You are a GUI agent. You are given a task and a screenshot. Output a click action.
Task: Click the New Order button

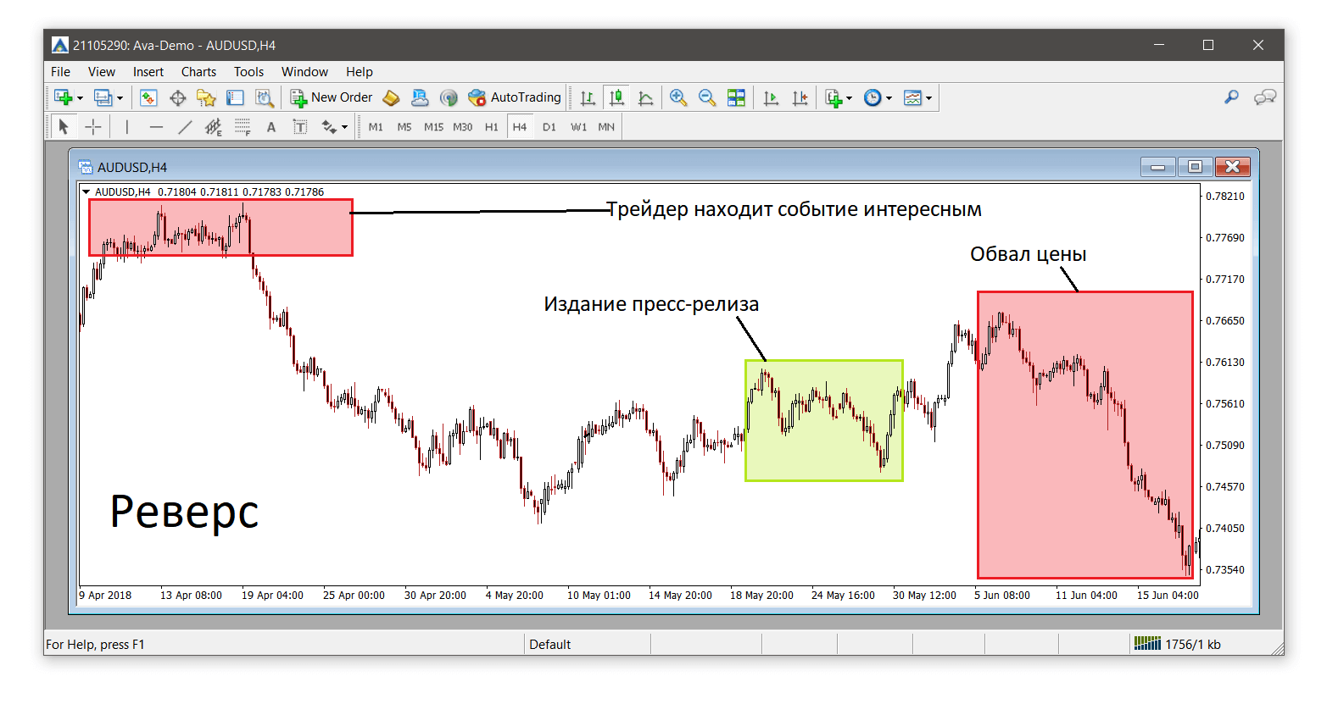tap(332, 97)
